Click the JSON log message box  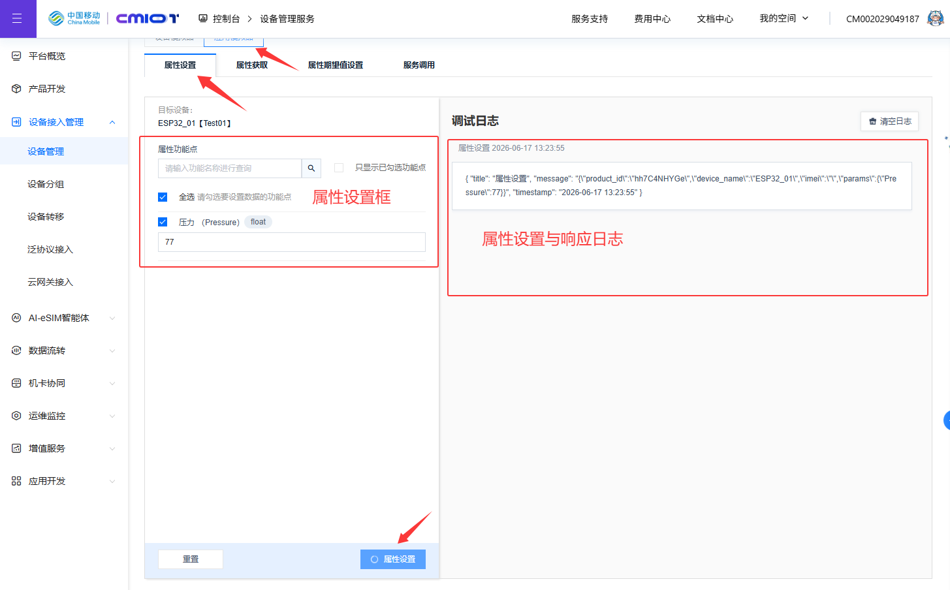coord(682,186)
